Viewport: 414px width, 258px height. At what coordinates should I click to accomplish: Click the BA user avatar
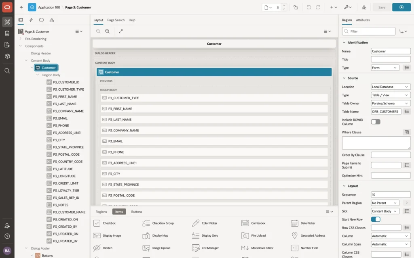(7, 251)
